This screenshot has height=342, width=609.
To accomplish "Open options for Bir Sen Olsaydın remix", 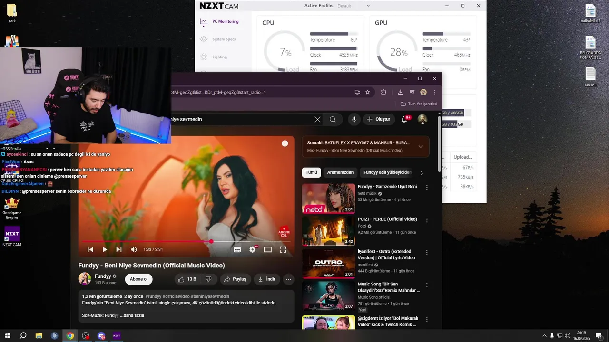I will [x=427, y=285].
